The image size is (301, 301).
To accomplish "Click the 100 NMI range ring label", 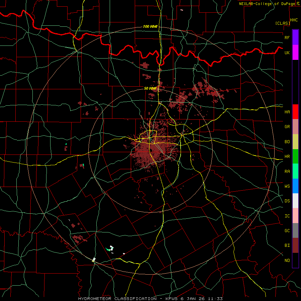I will pyautogui.click(x=150, y=26).
